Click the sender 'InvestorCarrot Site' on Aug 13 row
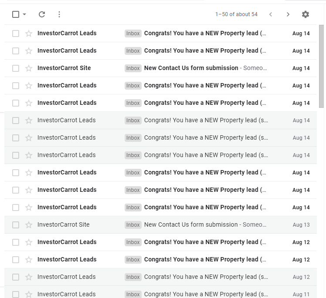The height and width of the screenshot is (298, 326). click(63, 224)
